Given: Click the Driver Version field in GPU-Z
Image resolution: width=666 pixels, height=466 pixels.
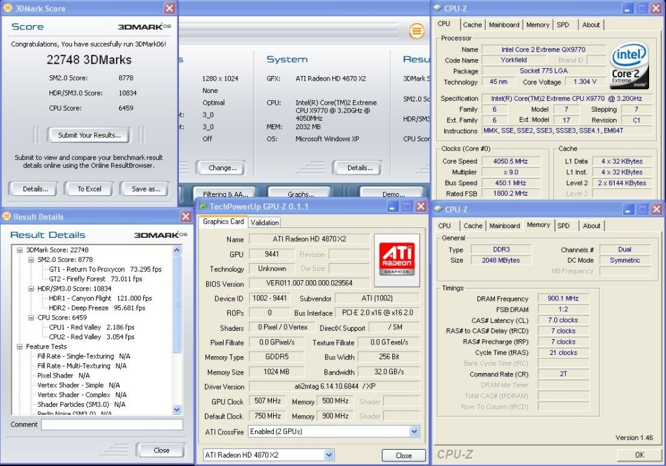Looking at the screenshot, I should point(334,386).
